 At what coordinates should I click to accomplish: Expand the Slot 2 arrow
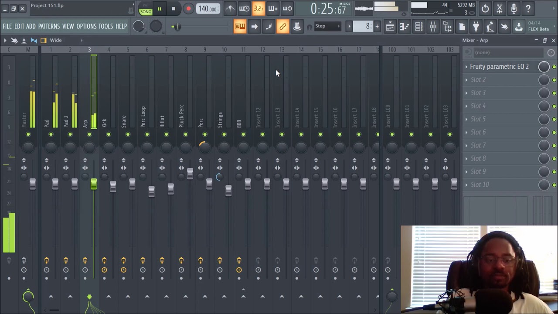(466, 80)
